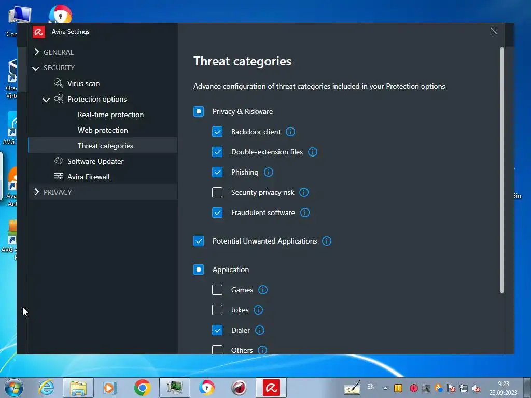Screen dimensions: 531x398
Task: Enable the Security privacy risk checkbox
Action: click(217, 192)
